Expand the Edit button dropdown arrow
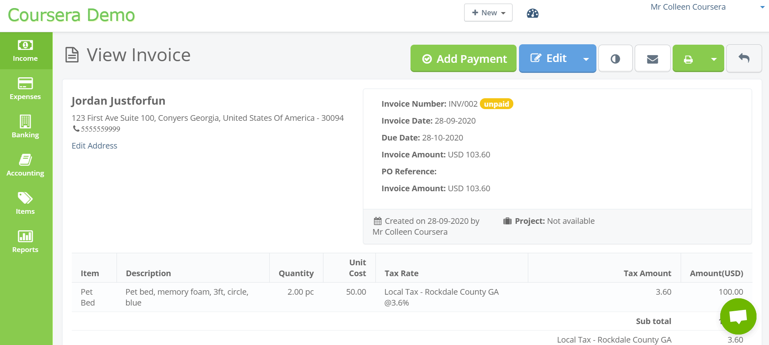 click(586, 59)
